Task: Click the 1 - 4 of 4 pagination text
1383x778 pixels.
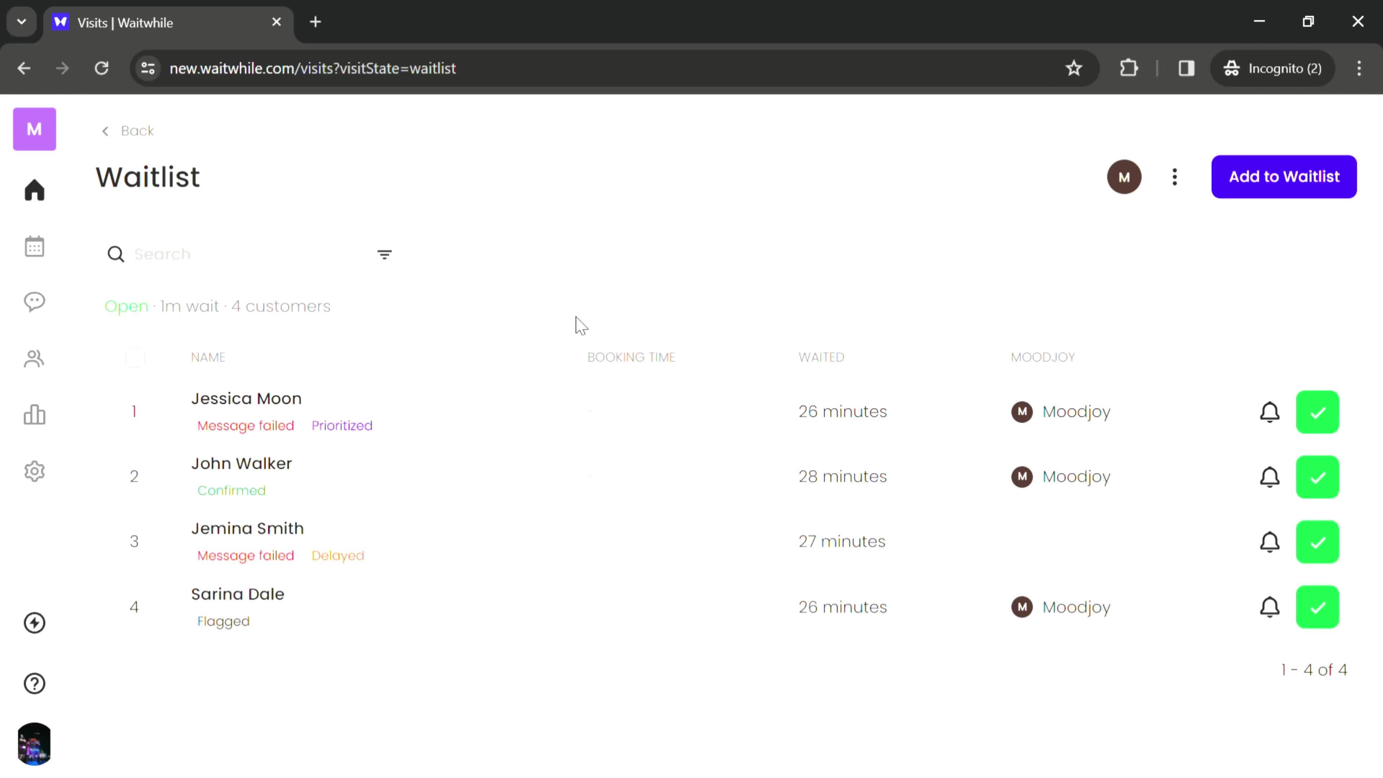Action: click(x=1314, y=670)
